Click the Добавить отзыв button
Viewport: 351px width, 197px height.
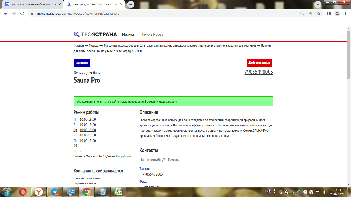point(259,63)
